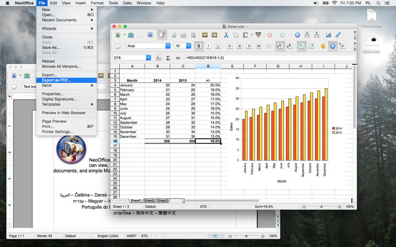Open Styles and Formatting icon beside font box

click(x=118, y=46)
